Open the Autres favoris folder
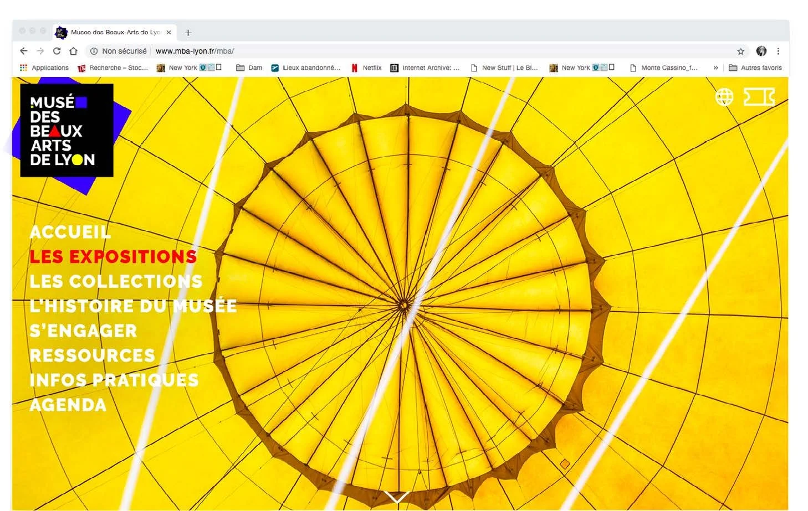 click(755, 68)
